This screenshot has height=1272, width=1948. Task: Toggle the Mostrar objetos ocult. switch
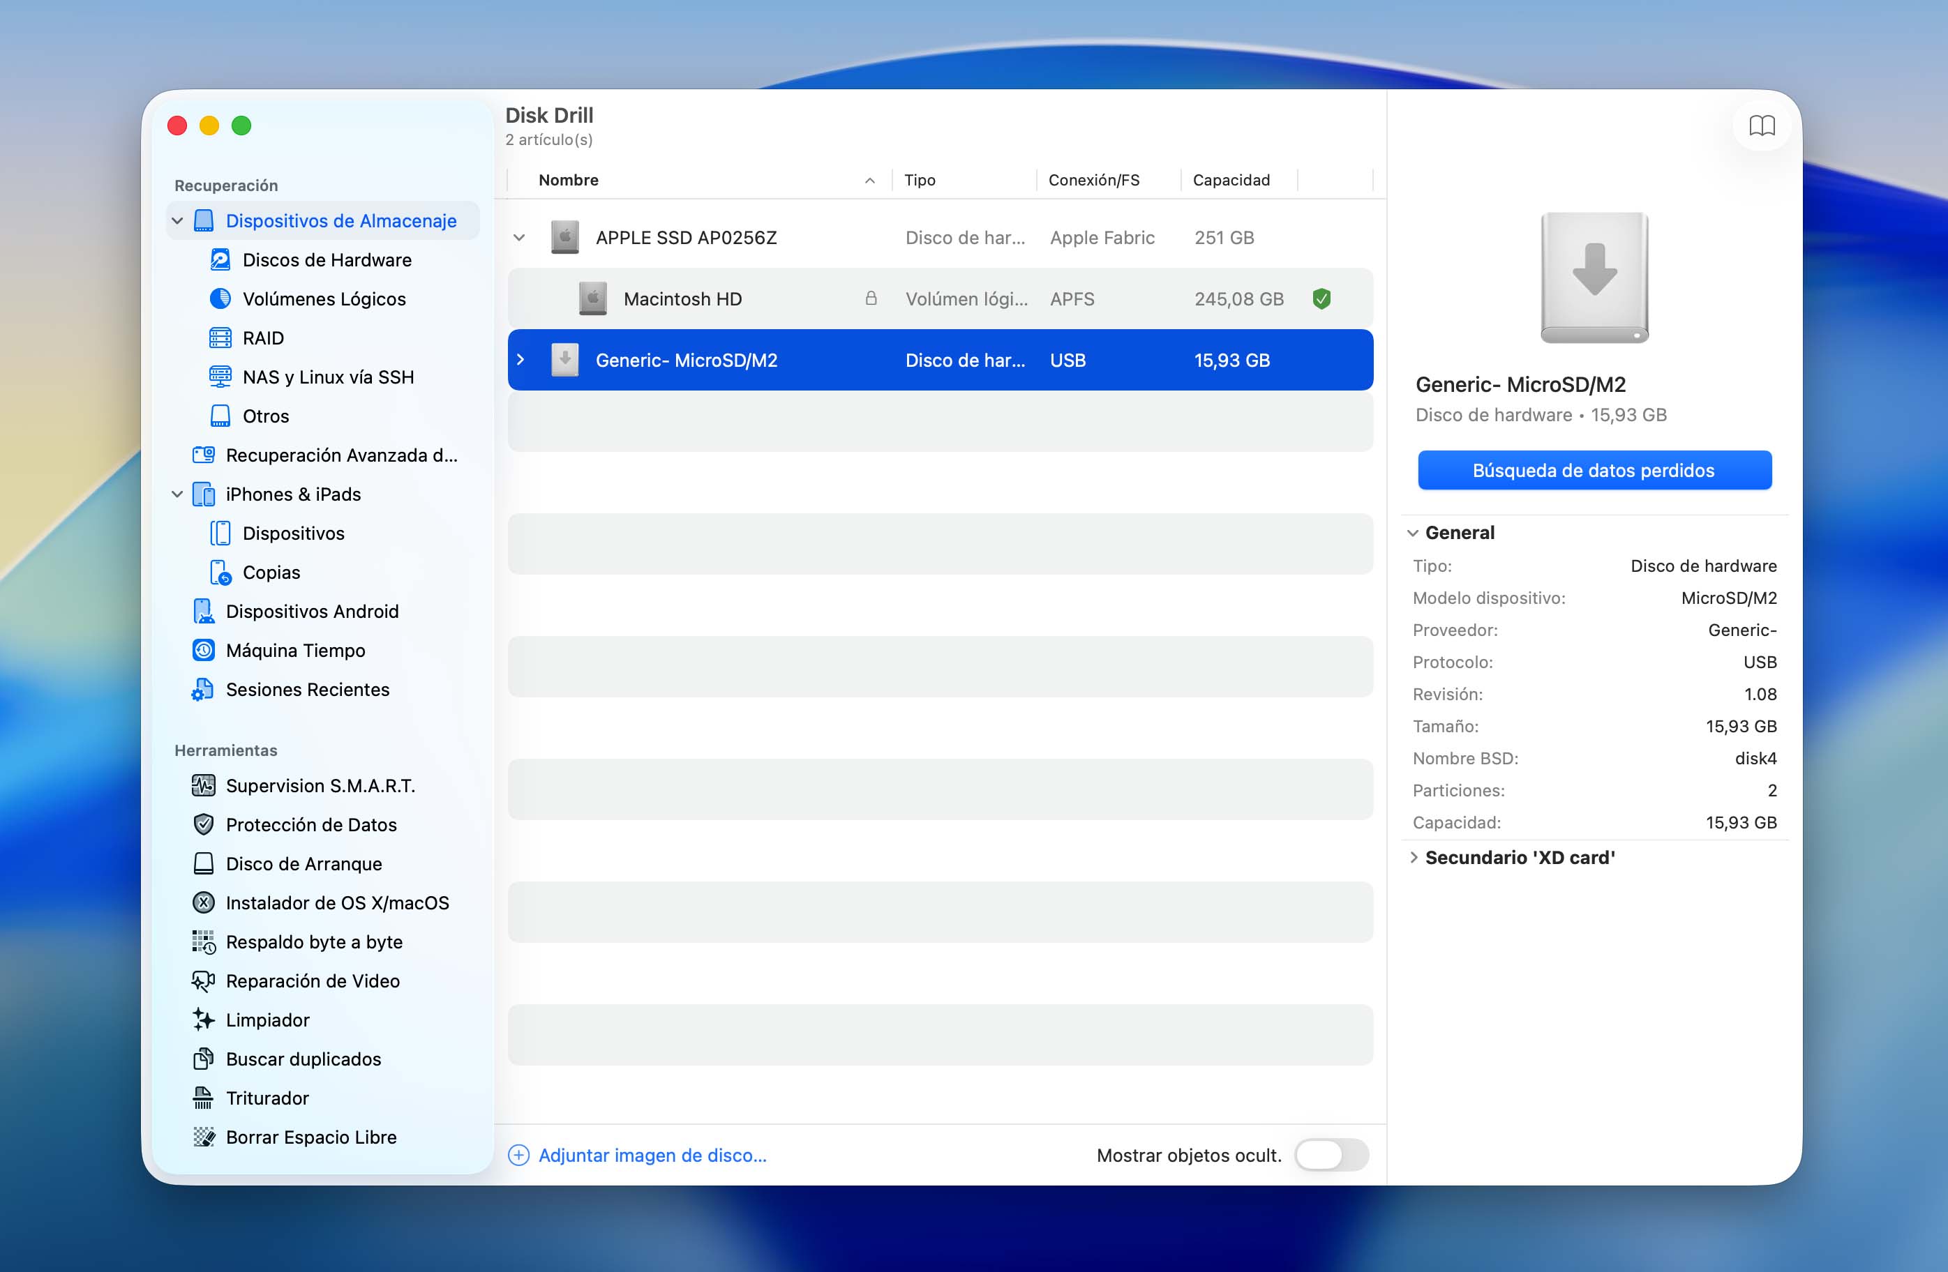tap(1331, 1155)
